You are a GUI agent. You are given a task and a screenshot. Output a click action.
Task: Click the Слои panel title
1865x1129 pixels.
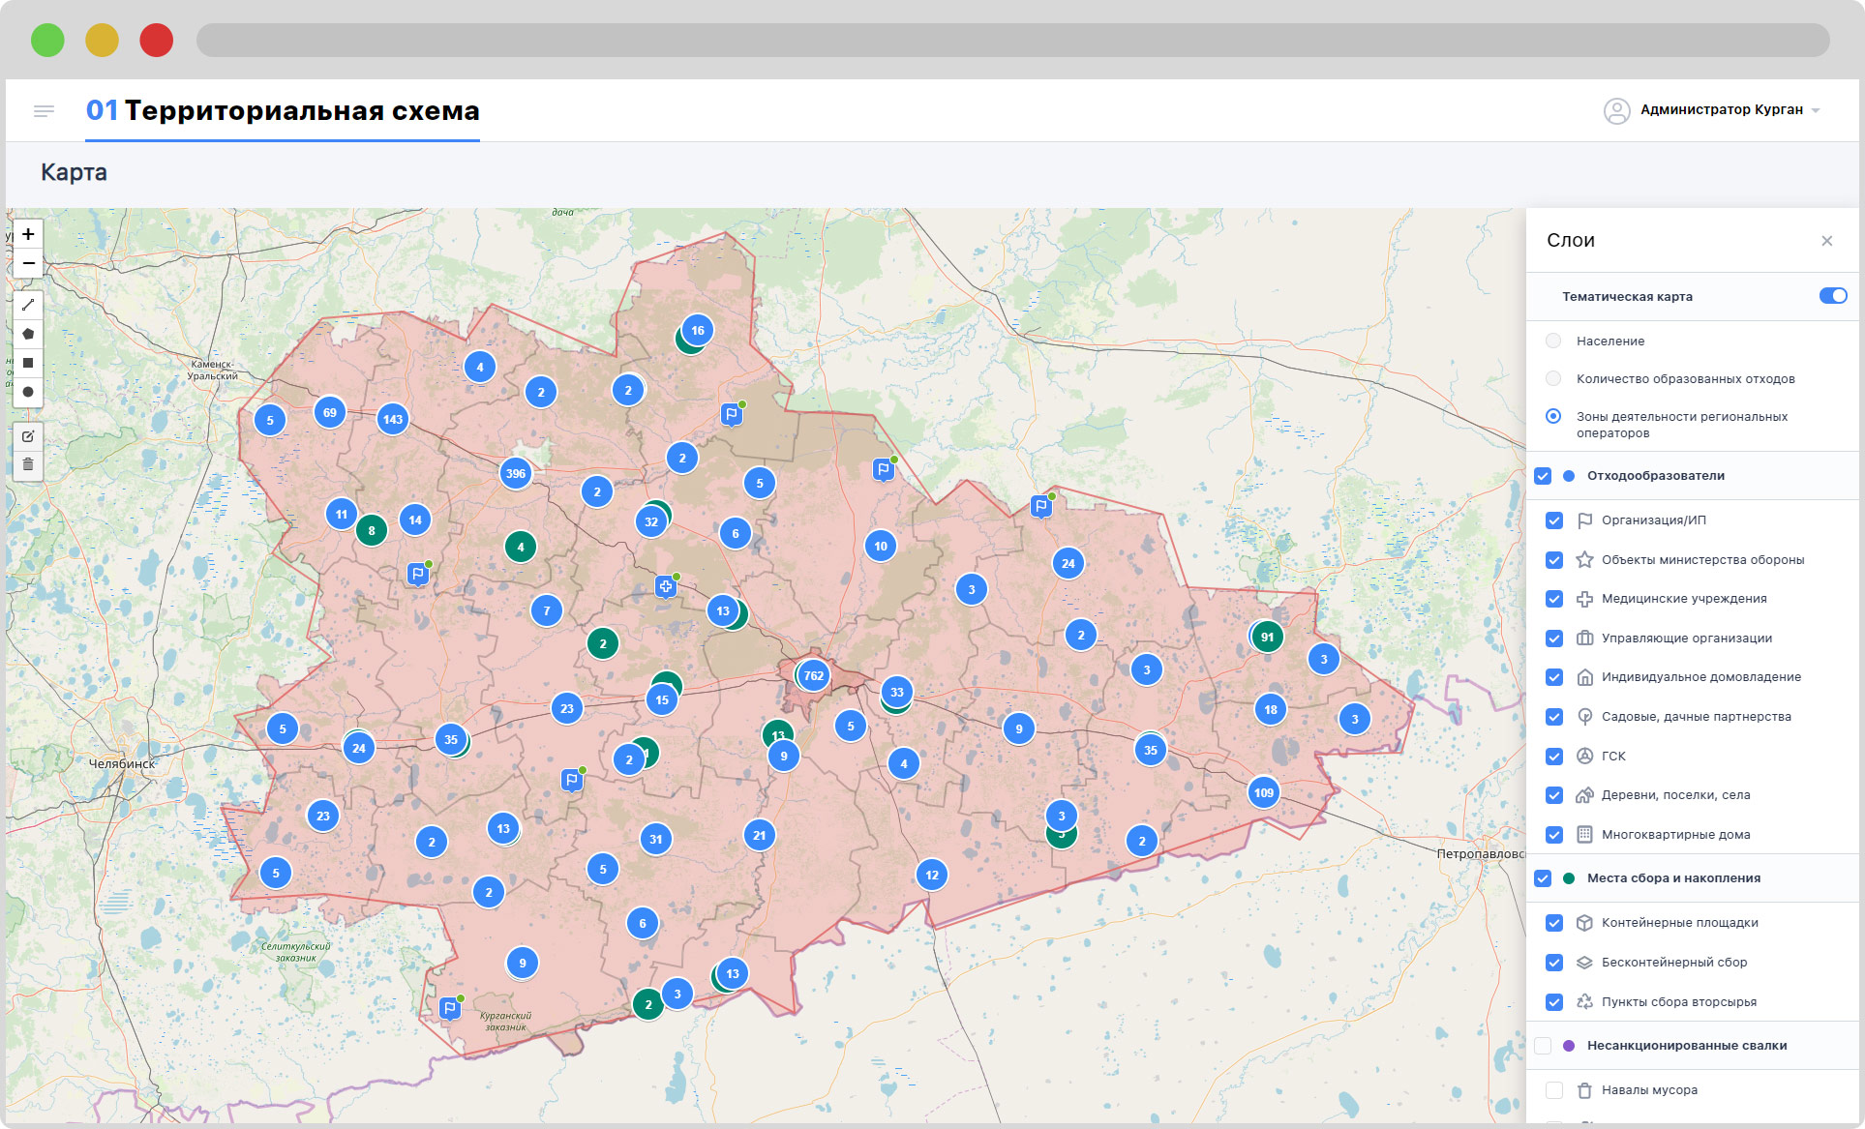[1571, 240]
